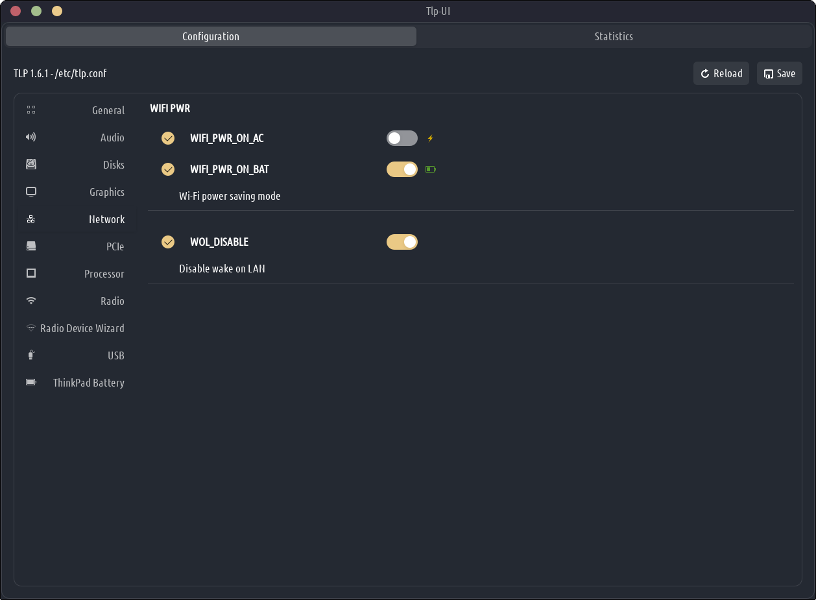This screenshot has width=816, height=600.
Task: Enable the WIFI_PWR_ON_AC switch
Action: tap(402, 138)
